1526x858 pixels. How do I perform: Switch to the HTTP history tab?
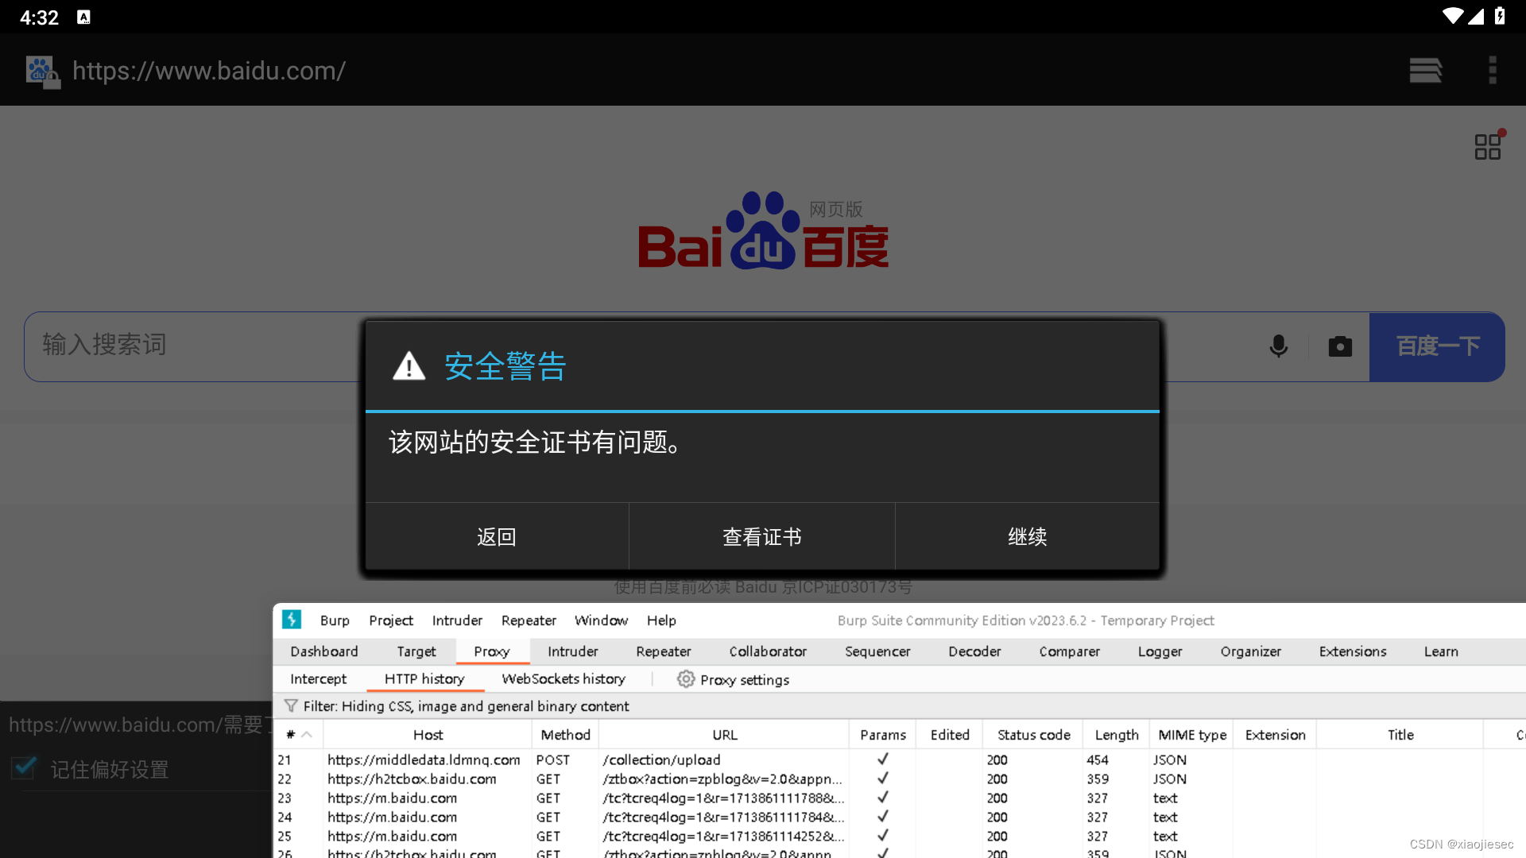coord(424,679)
